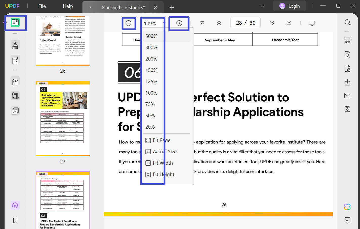Open the Organize Pages tool
360x229 pixels.
click(15, 81)
